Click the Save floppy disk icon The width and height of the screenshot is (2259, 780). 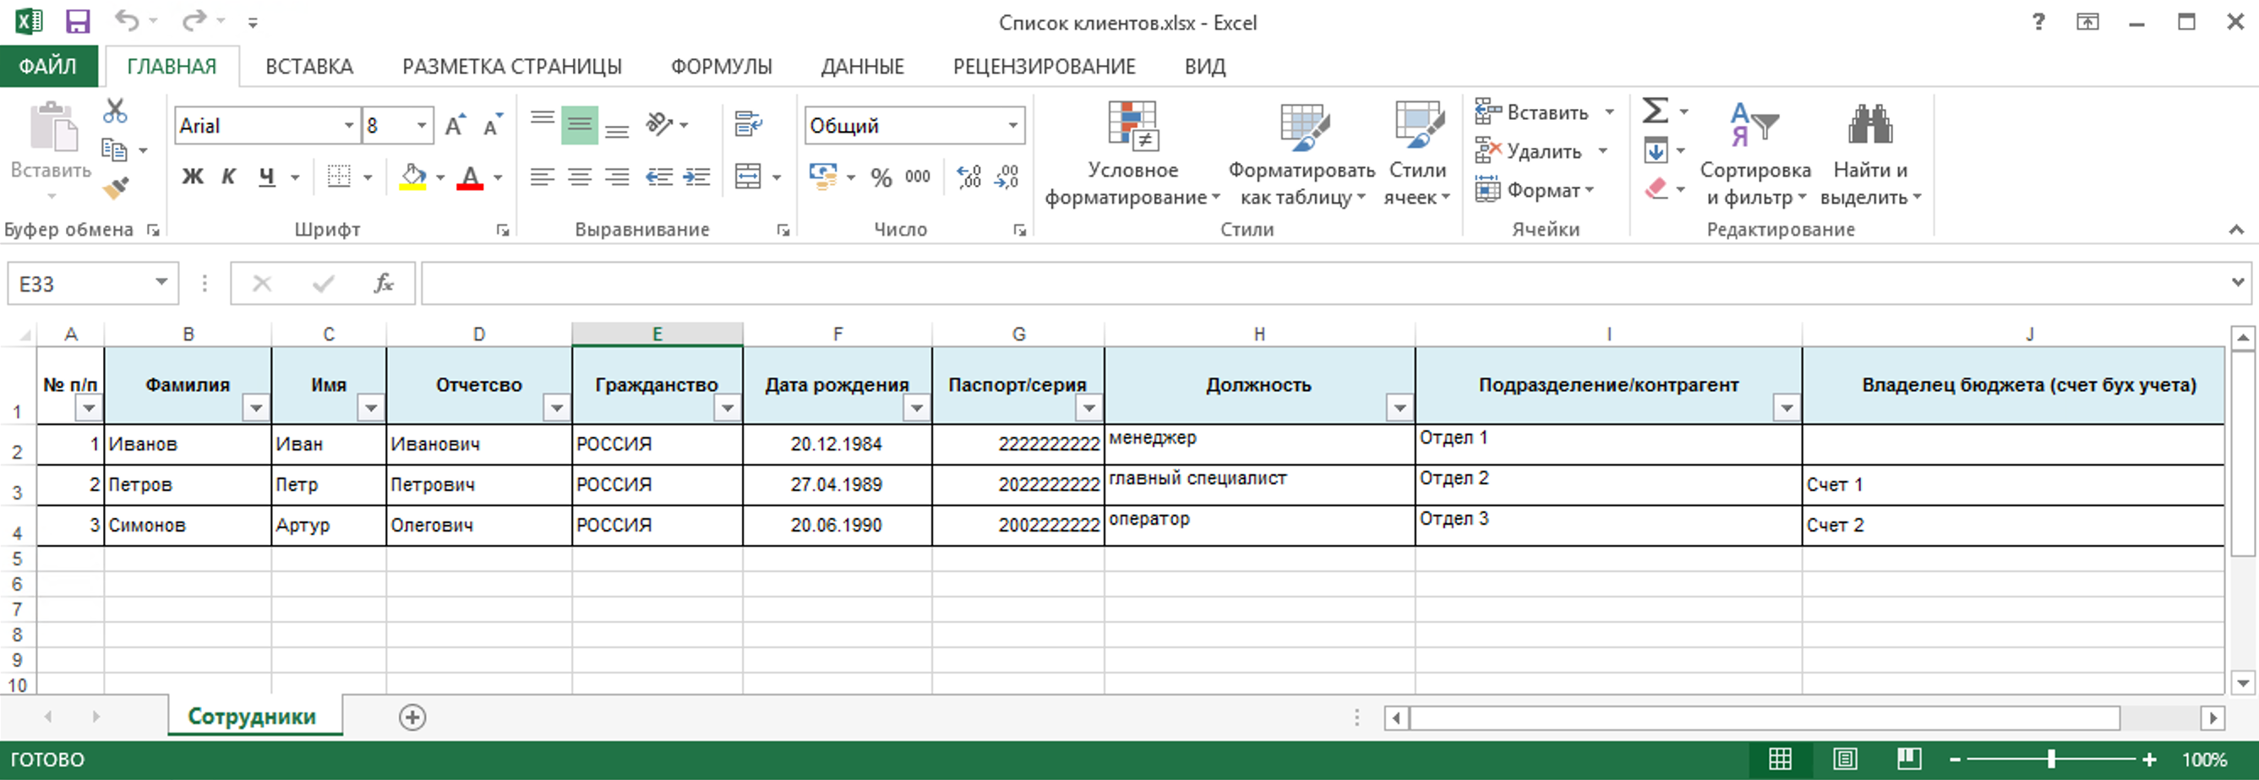click(77, 21)
